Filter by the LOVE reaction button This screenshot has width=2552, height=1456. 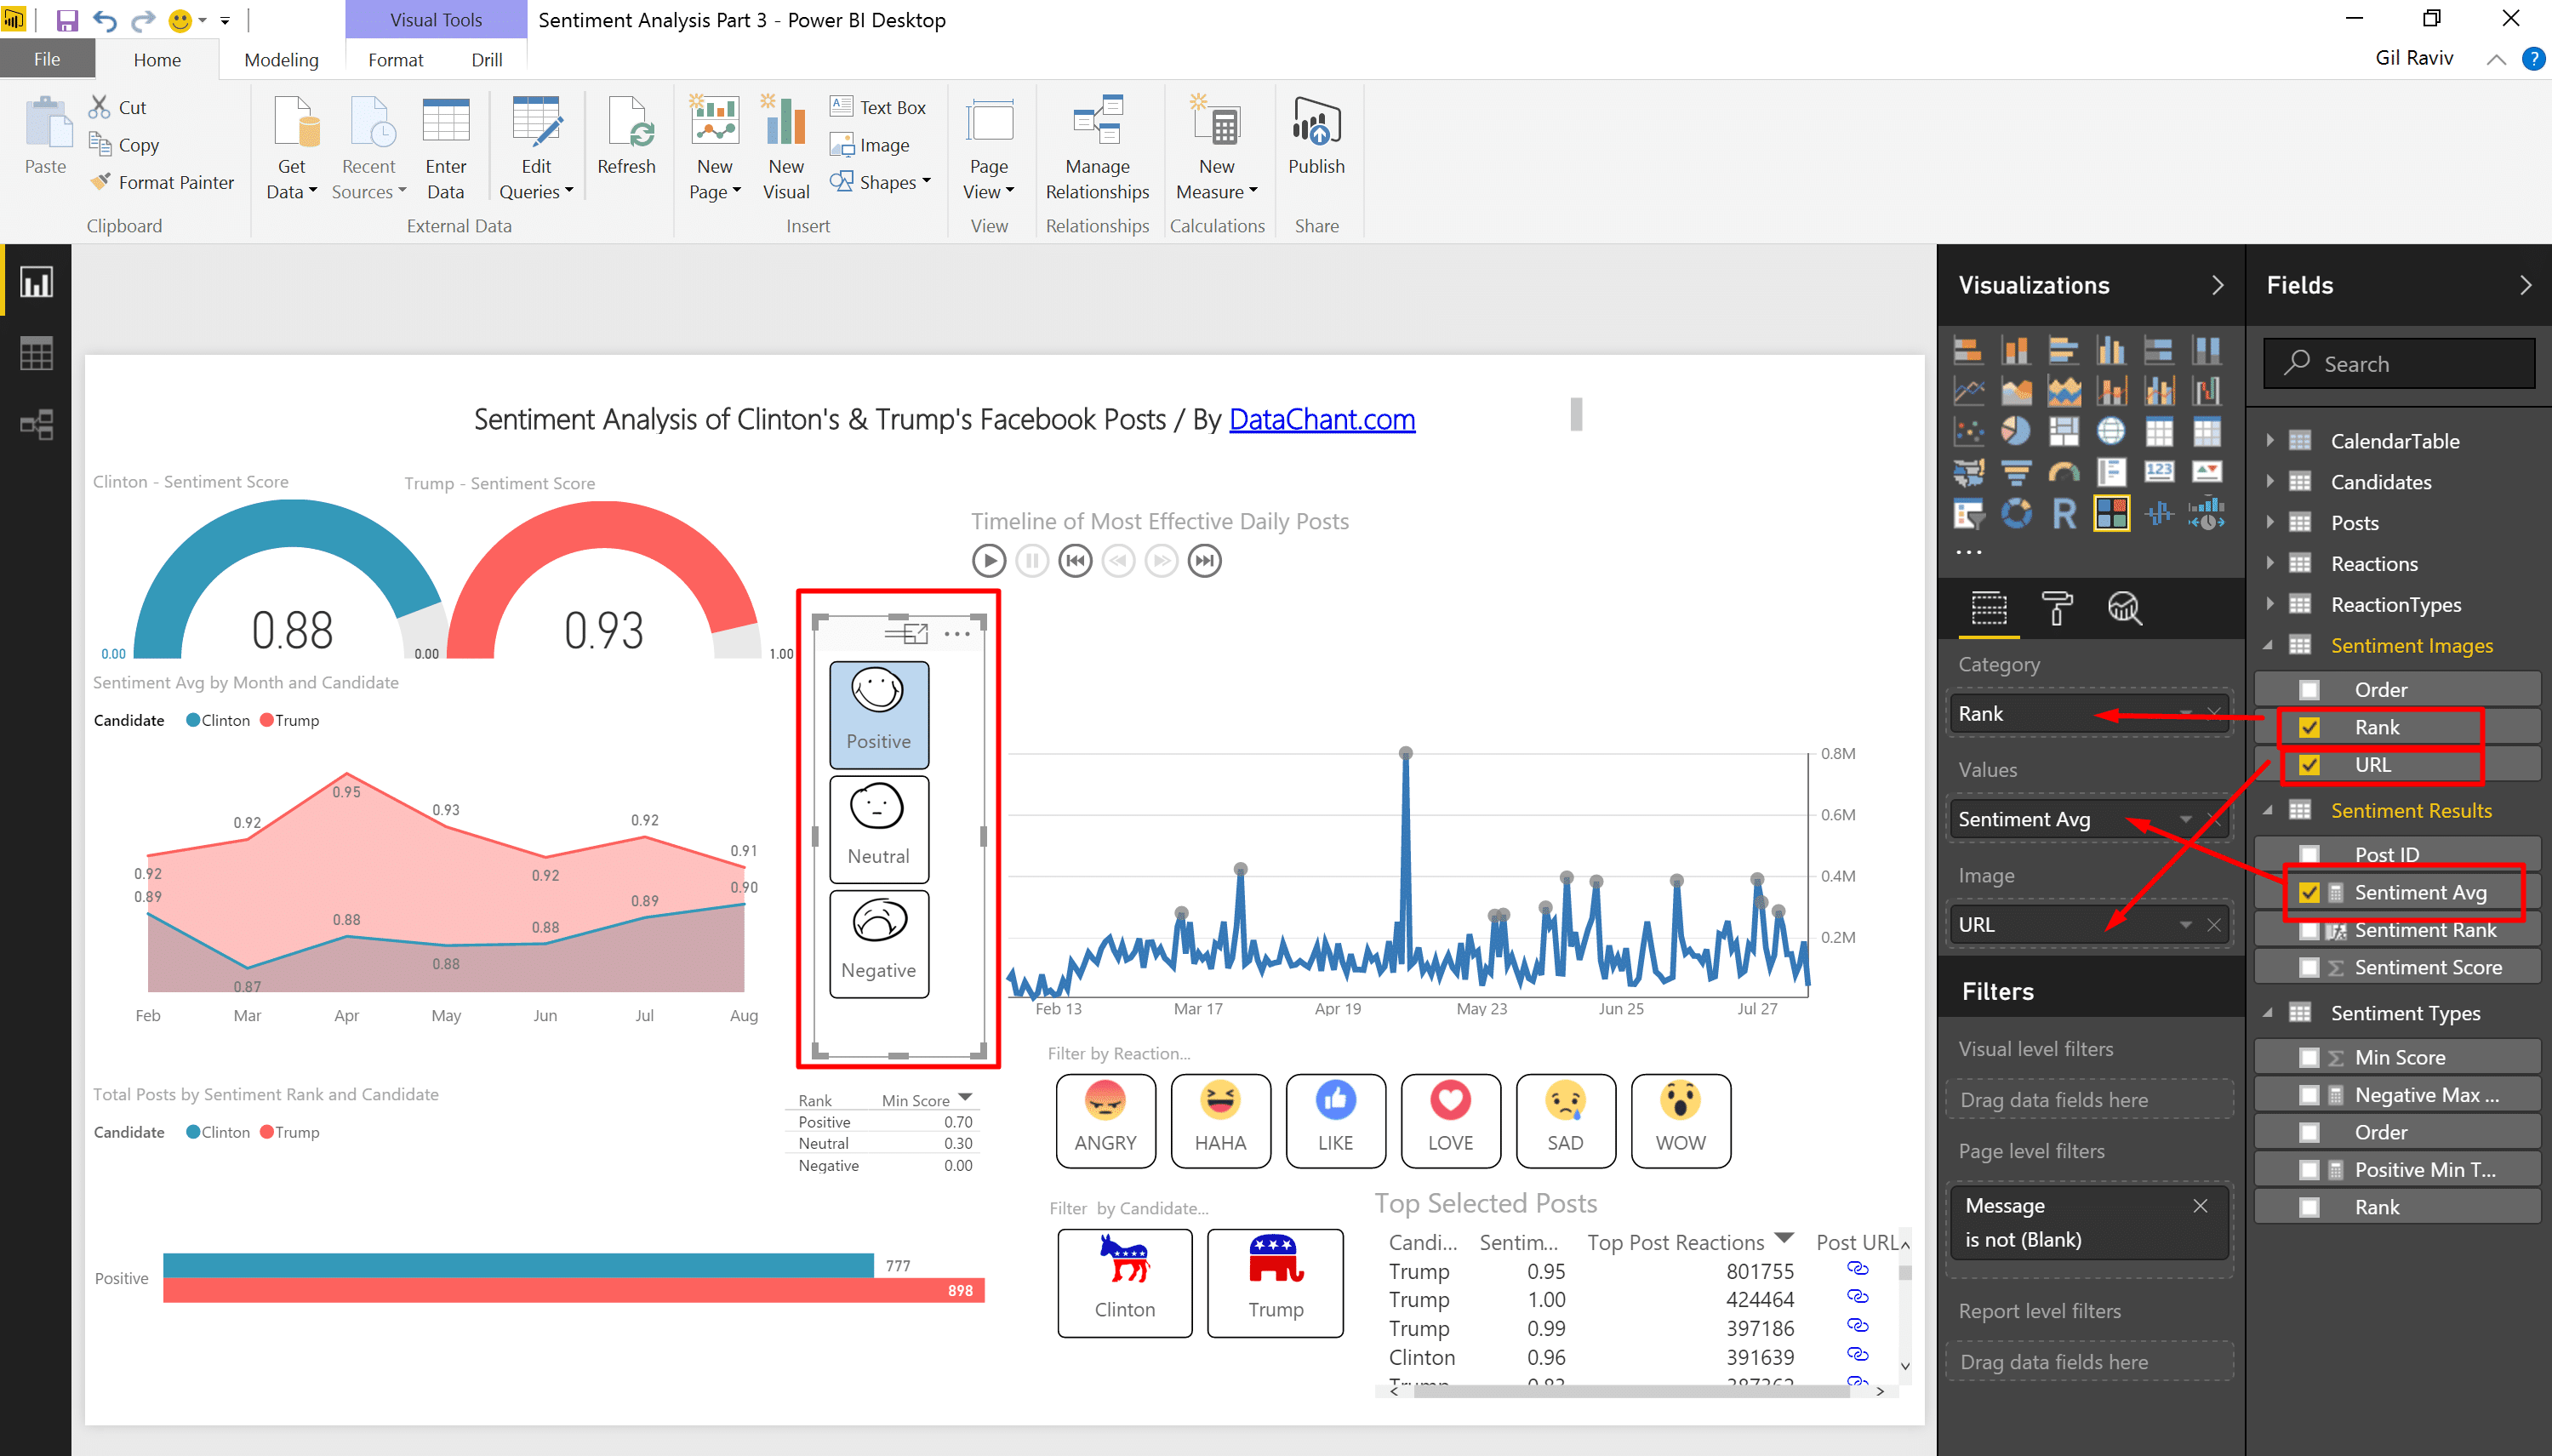pos(1449,1120)
